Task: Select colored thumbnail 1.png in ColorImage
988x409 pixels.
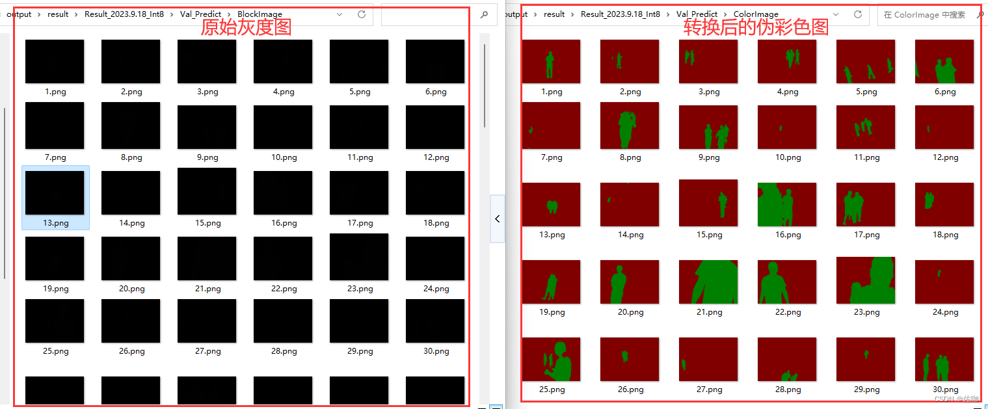Action: point(551,61)
